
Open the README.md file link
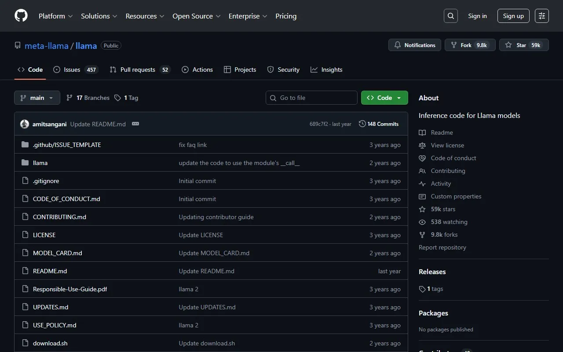pos(50,271)
